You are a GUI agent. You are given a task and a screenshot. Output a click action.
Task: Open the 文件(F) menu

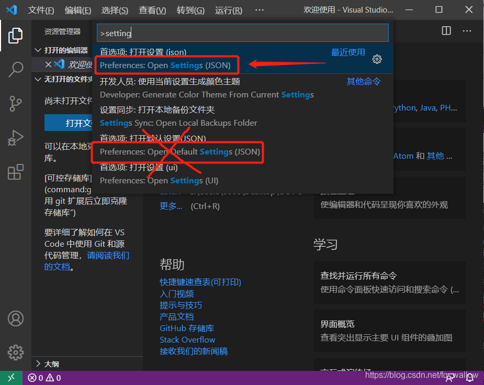coord(41,10)
